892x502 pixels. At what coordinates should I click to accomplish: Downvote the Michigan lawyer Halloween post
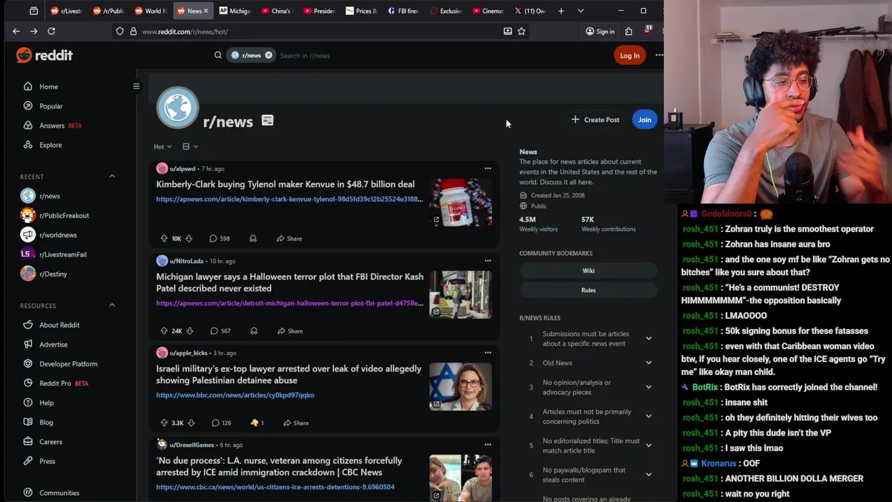tap(190, 331)
